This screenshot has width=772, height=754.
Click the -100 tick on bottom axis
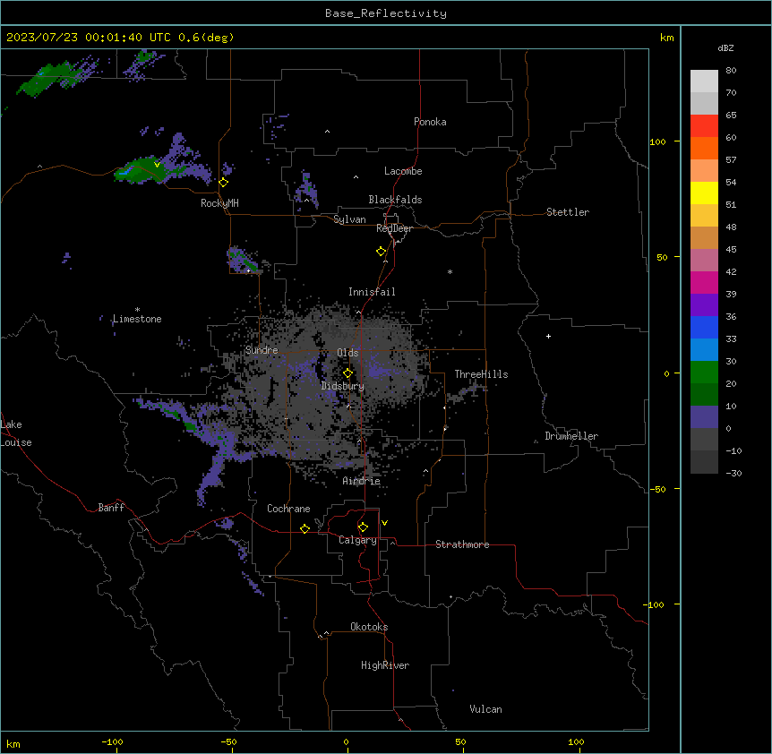[112, 741]
